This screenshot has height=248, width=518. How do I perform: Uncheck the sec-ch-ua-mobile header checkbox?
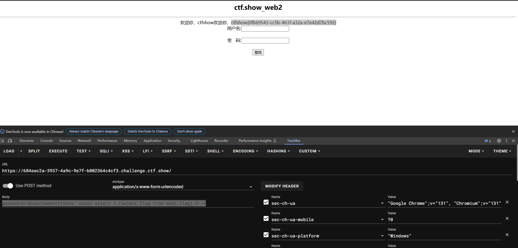266,219
